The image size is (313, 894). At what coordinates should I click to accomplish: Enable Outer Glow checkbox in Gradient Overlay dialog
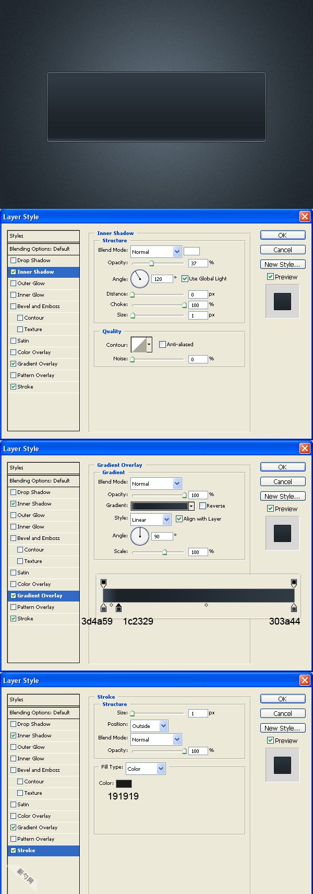click(x=14, y=515)
